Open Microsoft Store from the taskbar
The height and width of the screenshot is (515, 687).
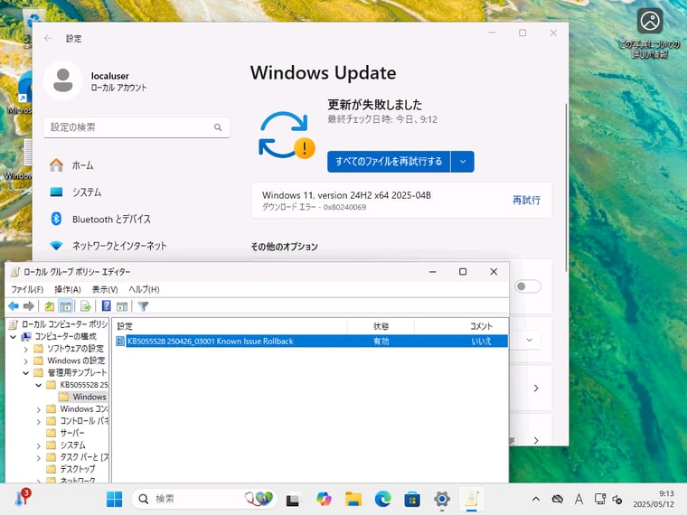(412, 499)
